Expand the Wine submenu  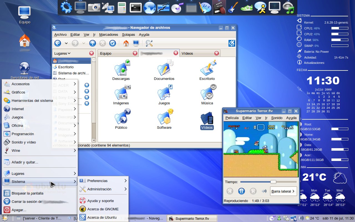pyautogui.click(x=40, y=150)
